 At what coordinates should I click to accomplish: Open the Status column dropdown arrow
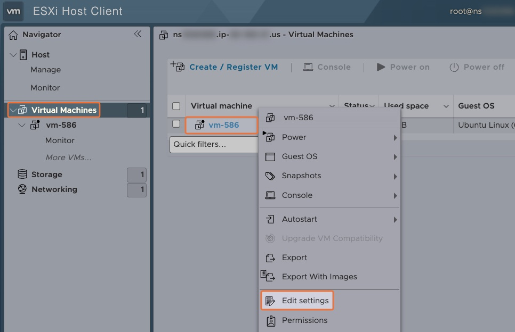tap(372, 106)
